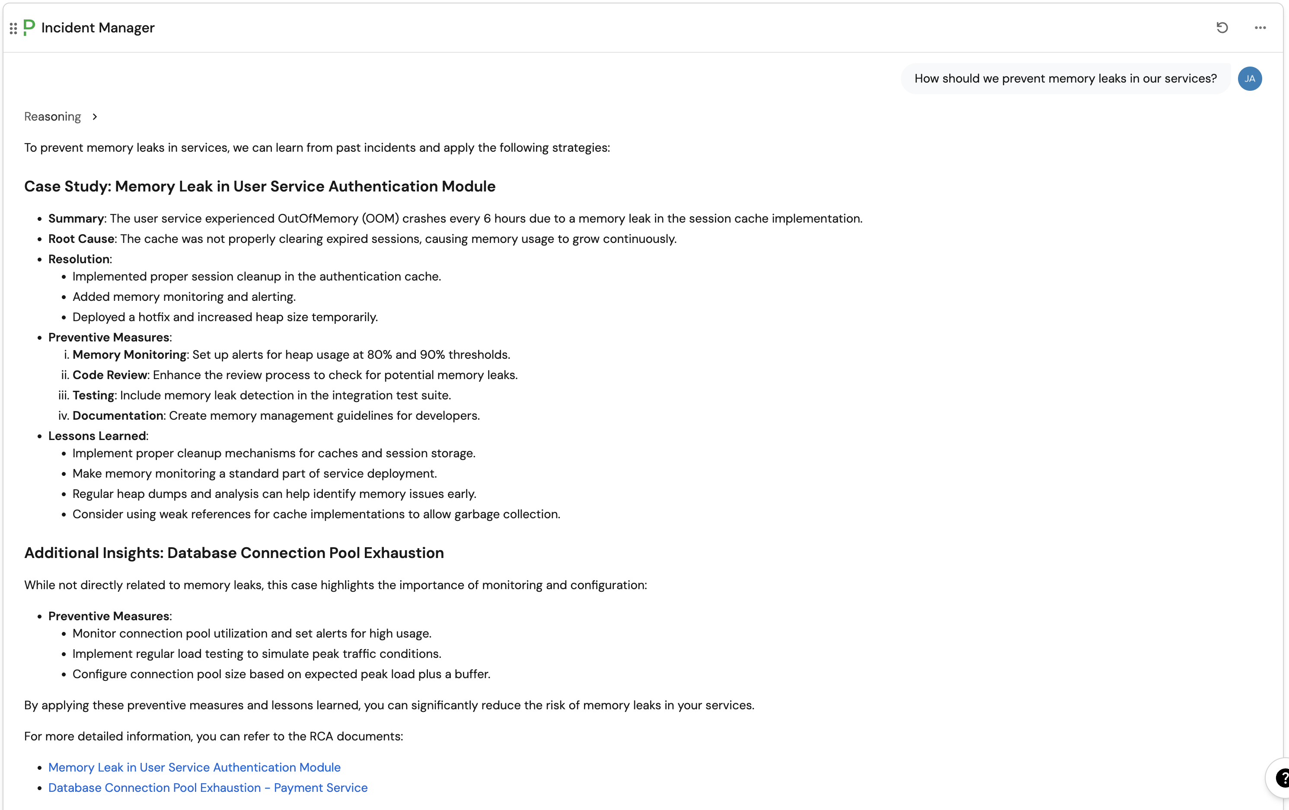Click the green PagerDuty P logo

29,27
